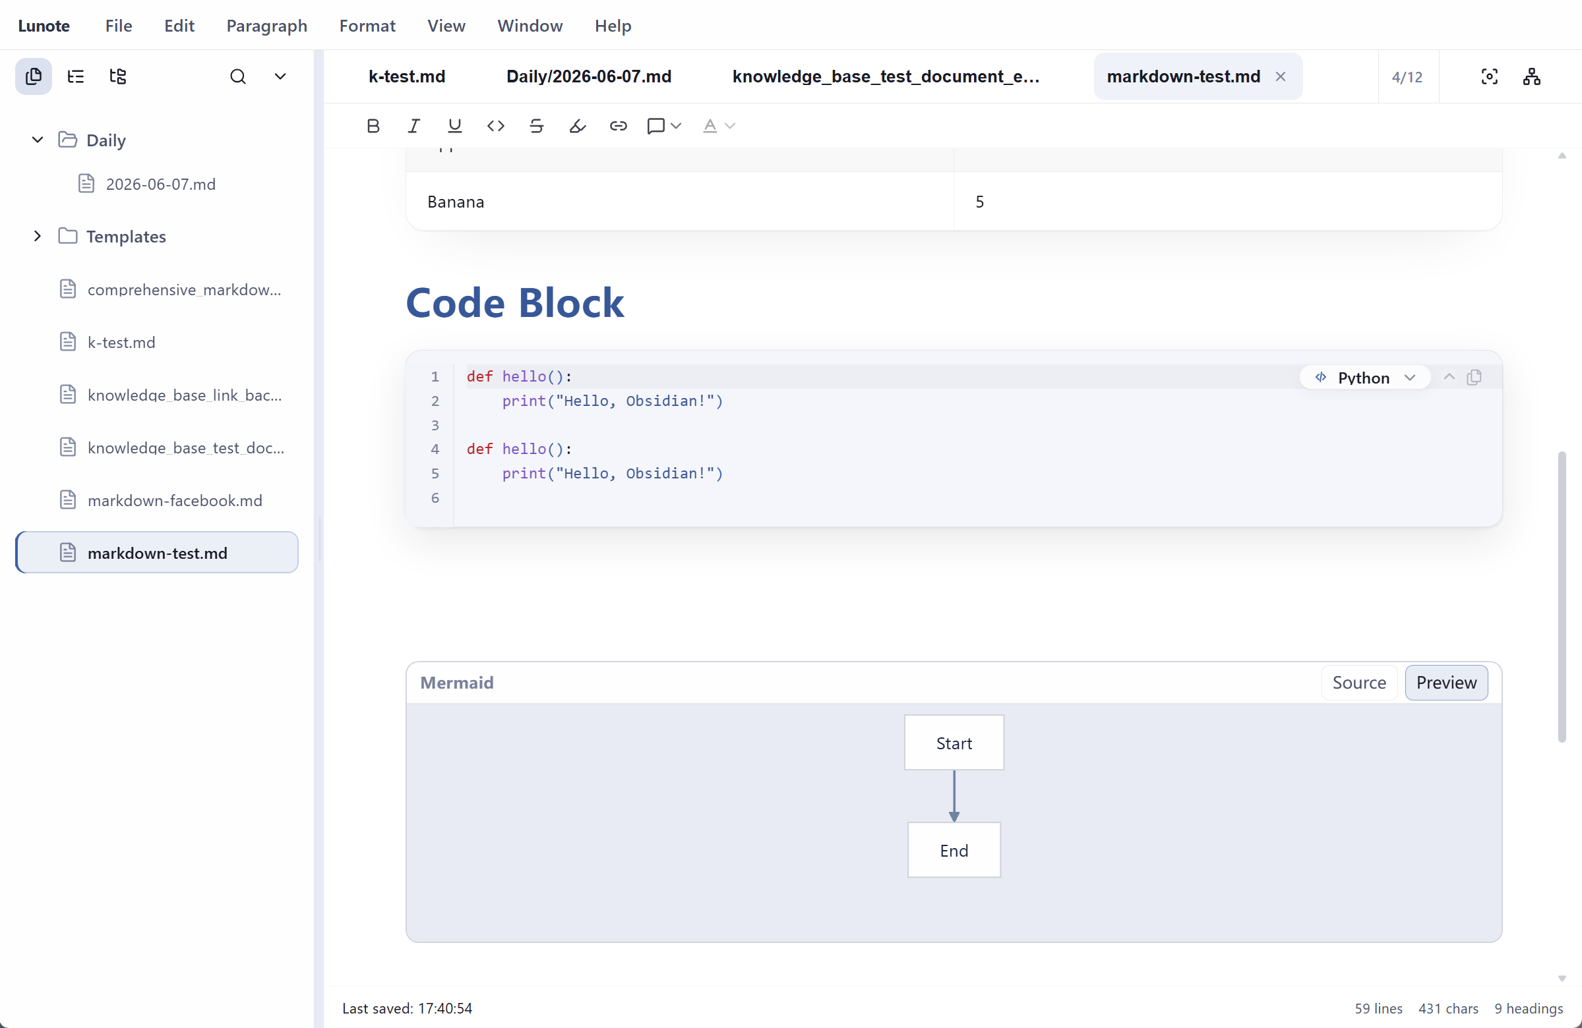This screenshot has width=1582, height=1028.
Task: Click the comment callout icon
Action: pos(656,125)
